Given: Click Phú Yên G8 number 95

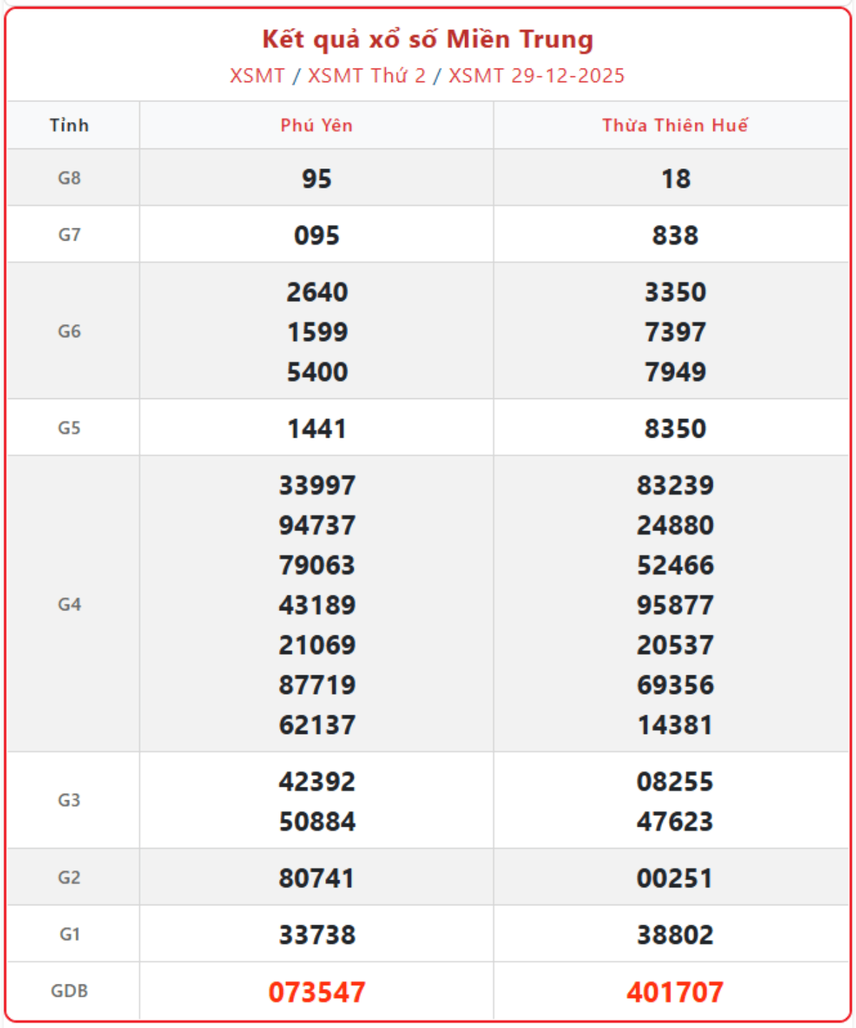Looking at the screenshot, I should (x=317, y=178).
